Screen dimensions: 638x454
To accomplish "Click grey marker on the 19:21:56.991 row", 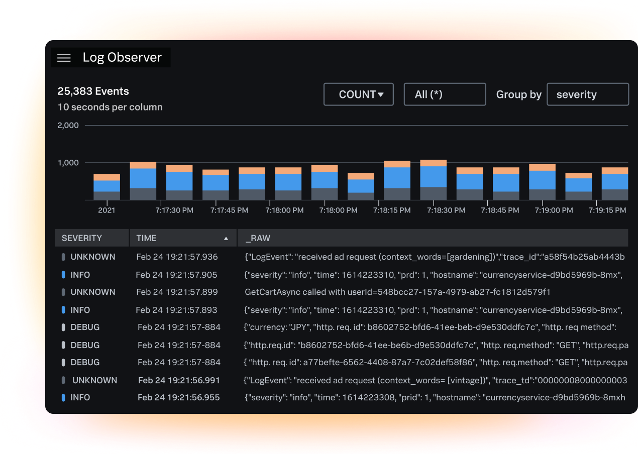I will (63, 380).
